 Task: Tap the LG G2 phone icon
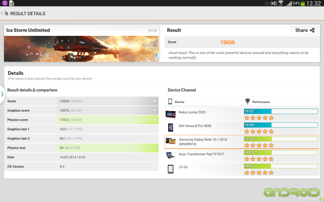tap(171, 169)
